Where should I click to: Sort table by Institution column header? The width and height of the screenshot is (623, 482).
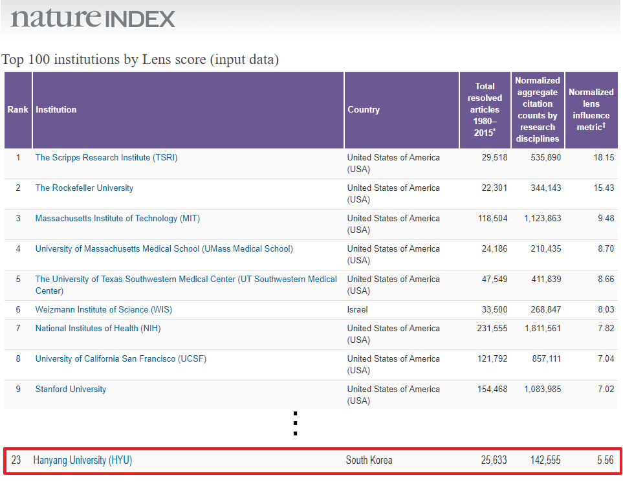coord(56,110)
